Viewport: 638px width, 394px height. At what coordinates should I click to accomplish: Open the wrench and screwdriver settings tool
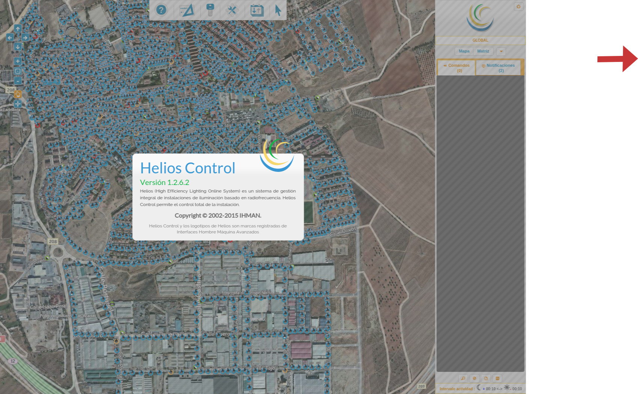[x=232, y=10]
